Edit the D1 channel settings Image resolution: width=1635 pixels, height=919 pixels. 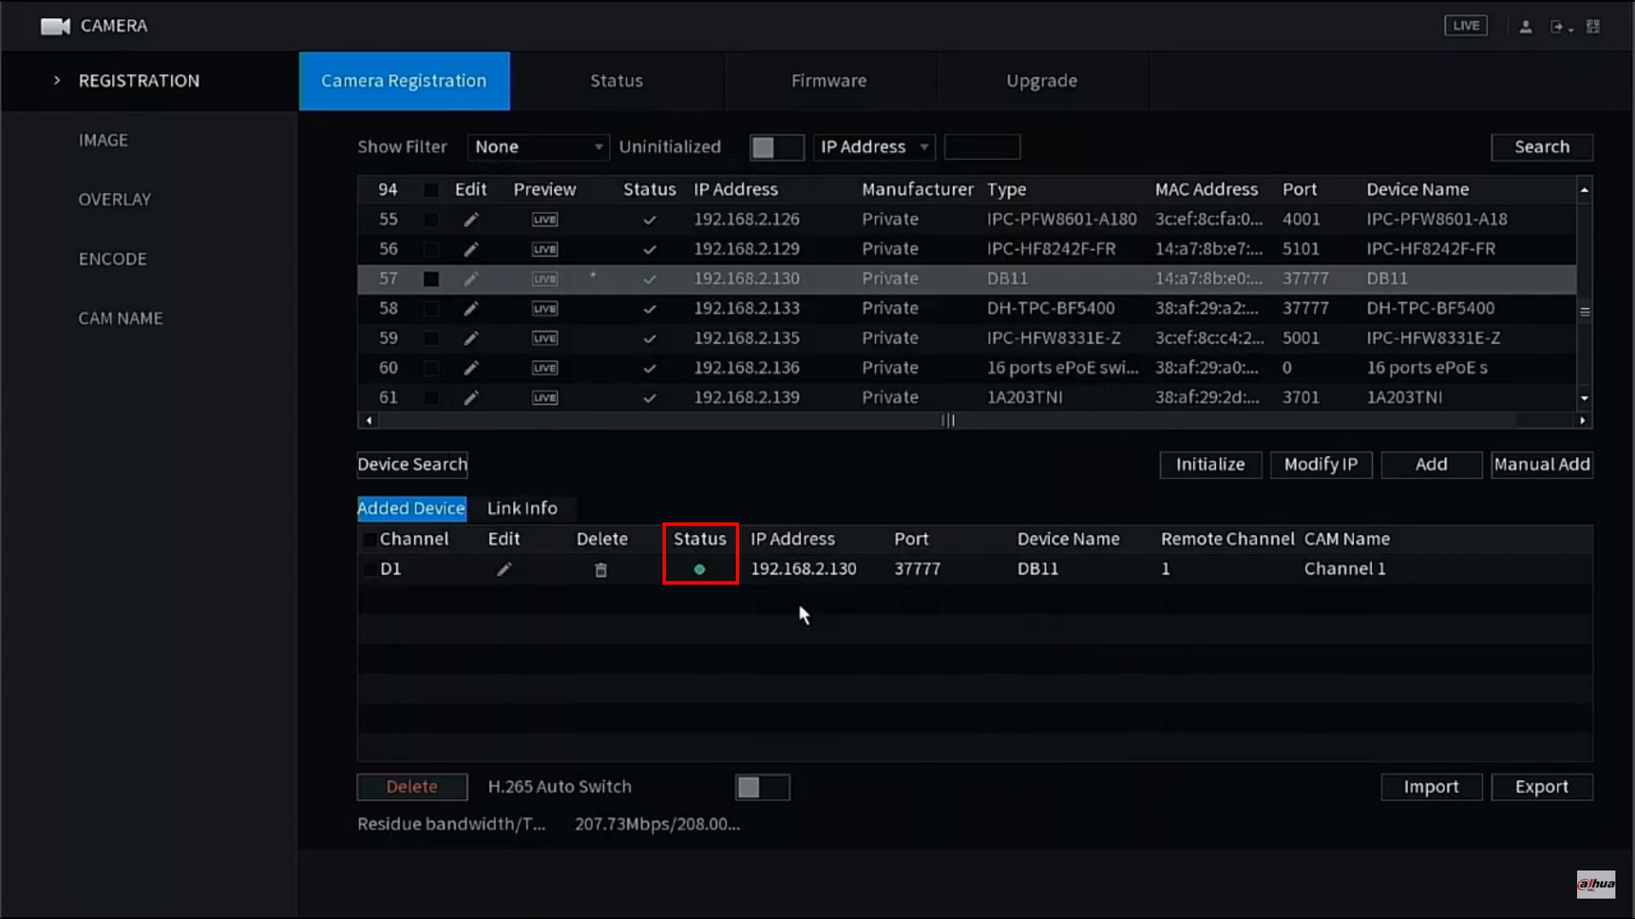point(503,569)
